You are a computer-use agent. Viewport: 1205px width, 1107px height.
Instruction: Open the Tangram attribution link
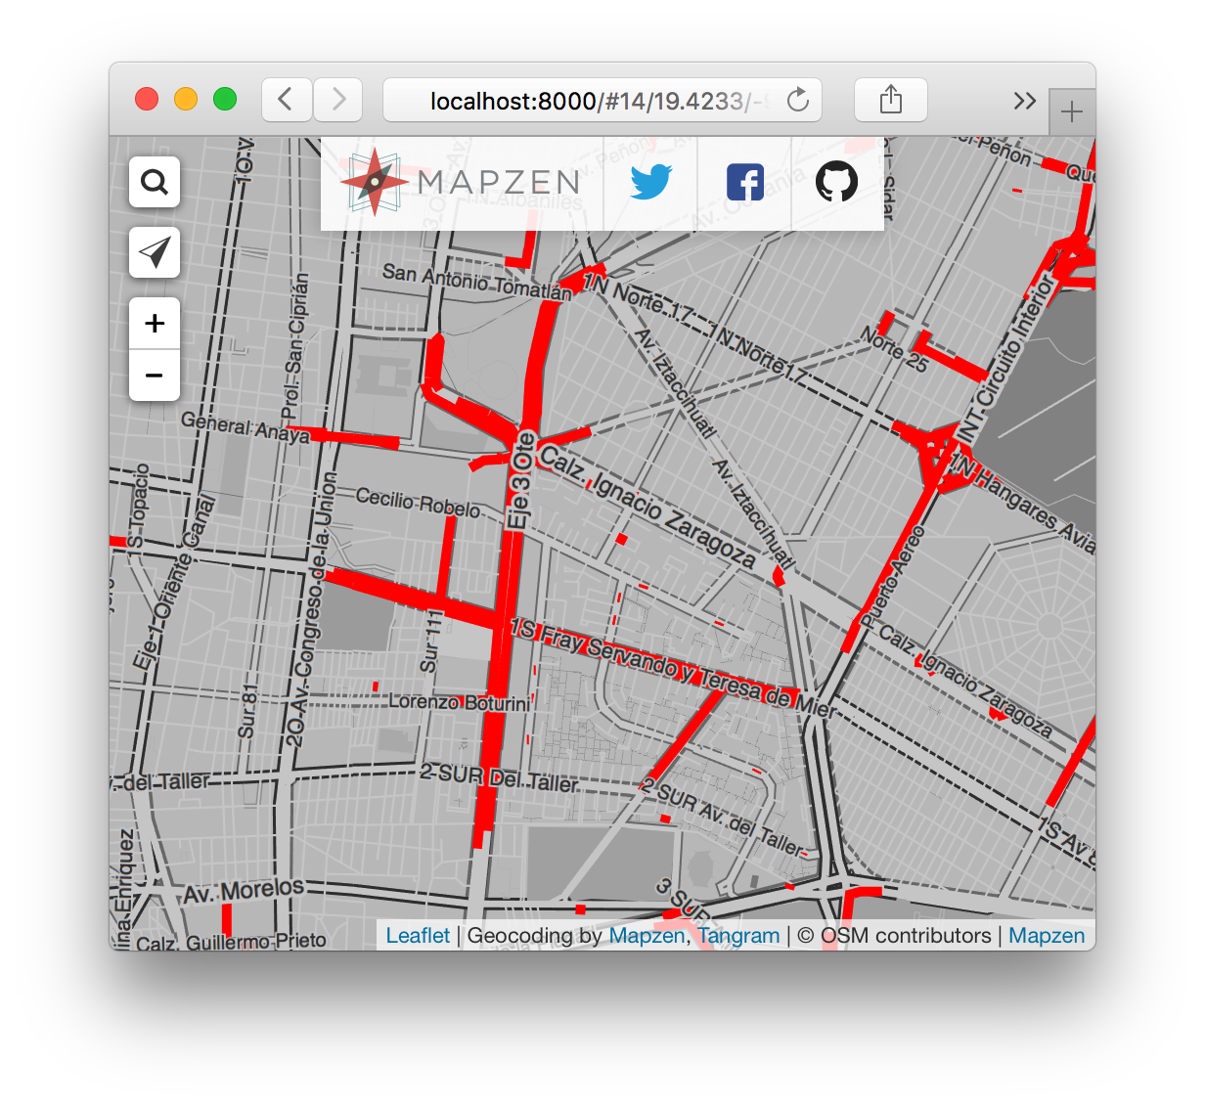(x=738, y=936)
